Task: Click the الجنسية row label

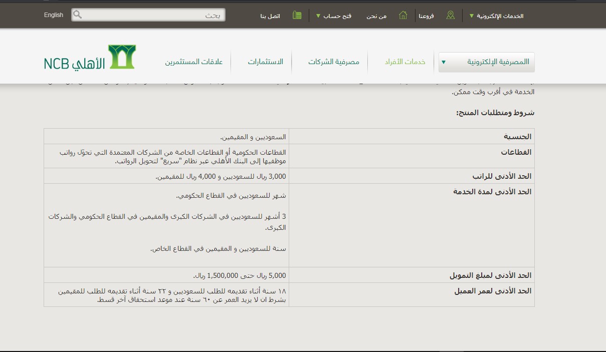Action: point(518,137)
